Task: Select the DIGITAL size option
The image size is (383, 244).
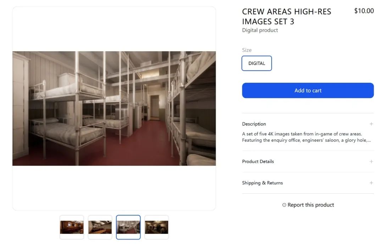Action: click(257, 64)
